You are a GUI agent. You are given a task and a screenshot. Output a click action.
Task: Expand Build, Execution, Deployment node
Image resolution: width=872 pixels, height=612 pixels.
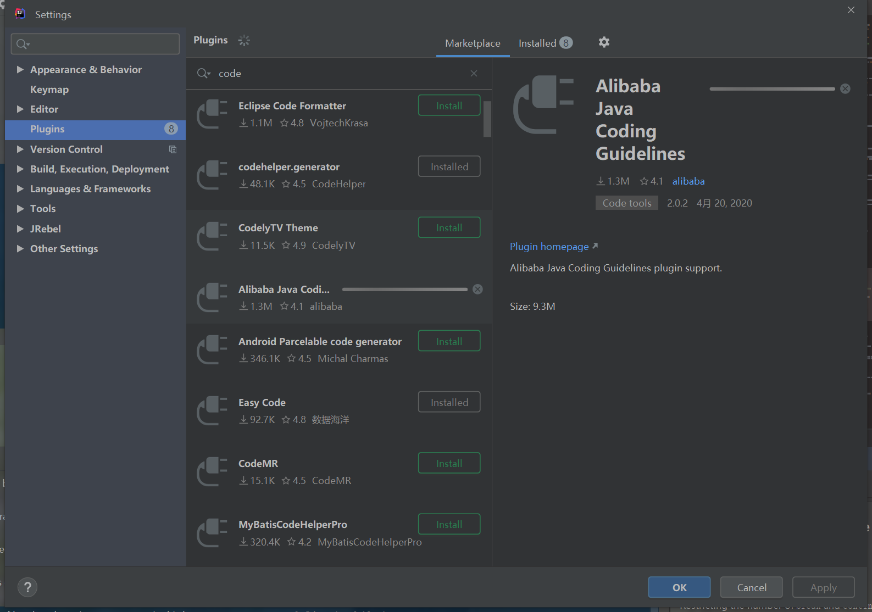pyautogui.click(x=20, y=169)
